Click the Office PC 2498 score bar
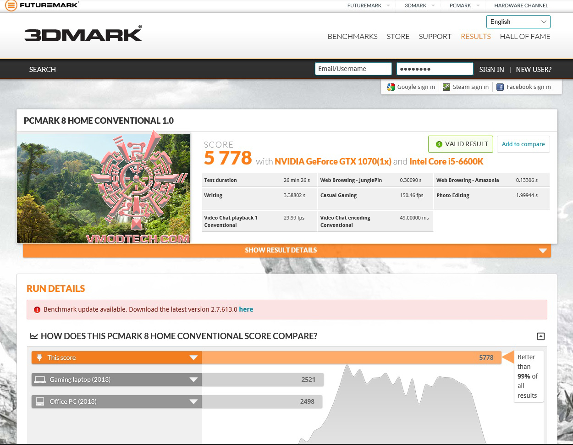Image resolution: width=573 pixels, height=445 pixels. point(262,401)
